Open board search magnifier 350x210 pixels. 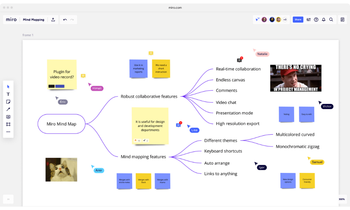331,20
